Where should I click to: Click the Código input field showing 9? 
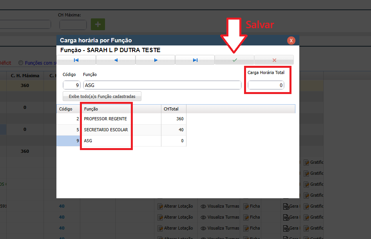[72, 85]
